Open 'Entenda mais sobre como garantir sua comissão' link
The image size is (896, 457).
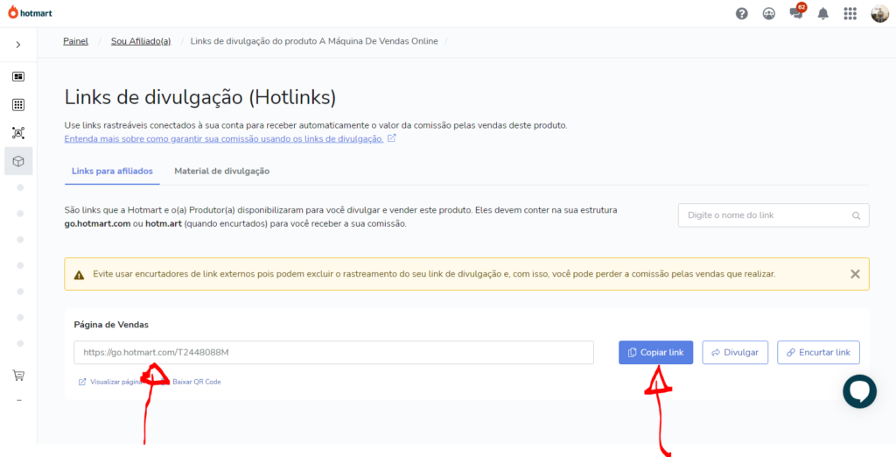click(223, 139)
